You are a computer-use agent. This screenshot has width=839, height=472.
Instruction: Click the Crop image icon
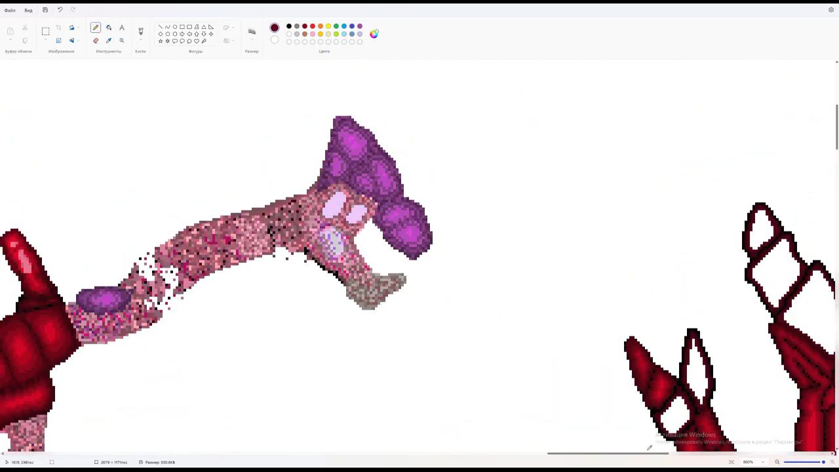click(58, 28)
